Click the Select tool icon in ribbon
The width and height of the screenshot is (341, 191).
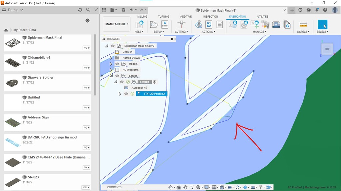click(322, 24)
